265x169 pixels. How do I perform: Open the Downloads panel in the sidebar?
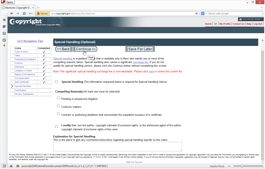(4, 33)
